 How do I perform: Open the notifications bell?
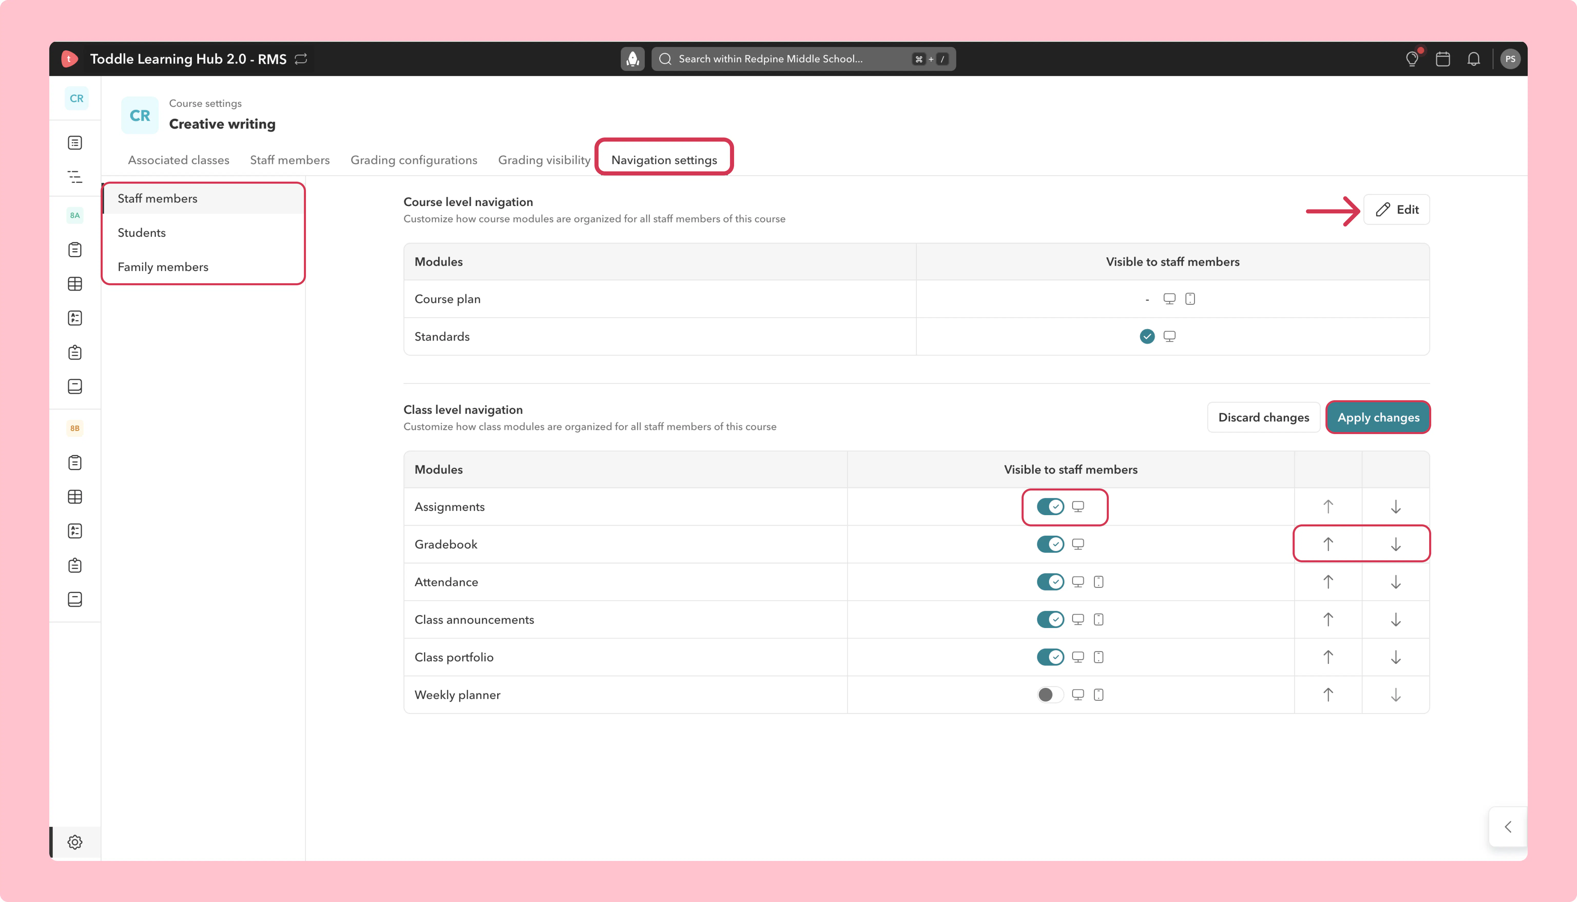point(1474,59)
